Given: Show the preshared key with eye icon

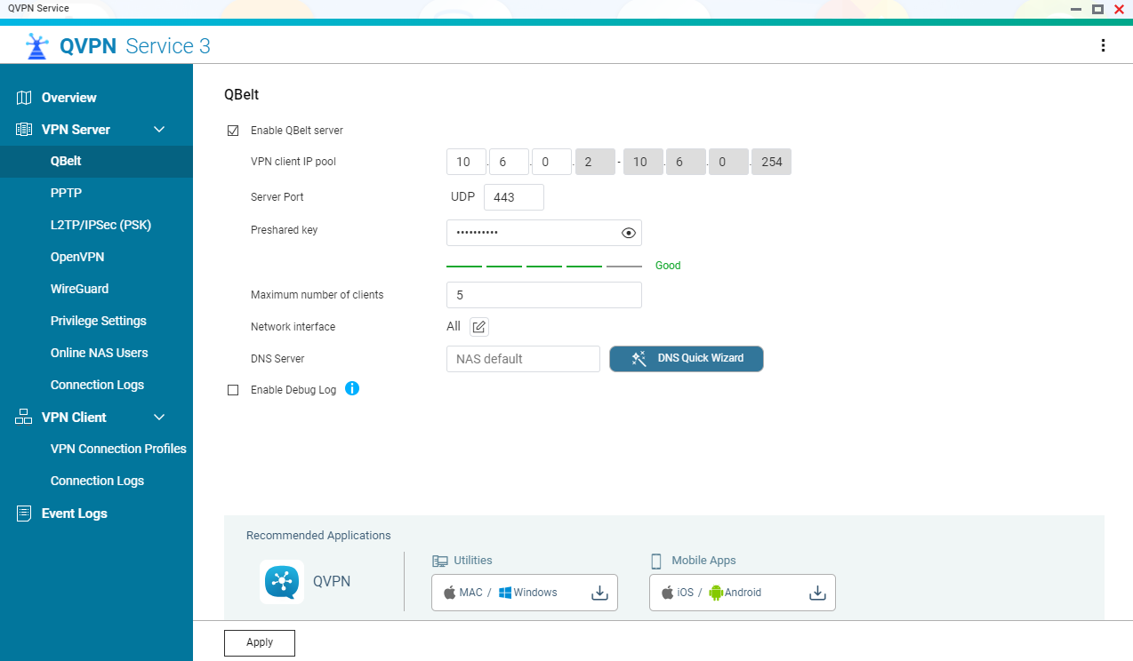Looking at the screenshot, I should click(629, 233).
